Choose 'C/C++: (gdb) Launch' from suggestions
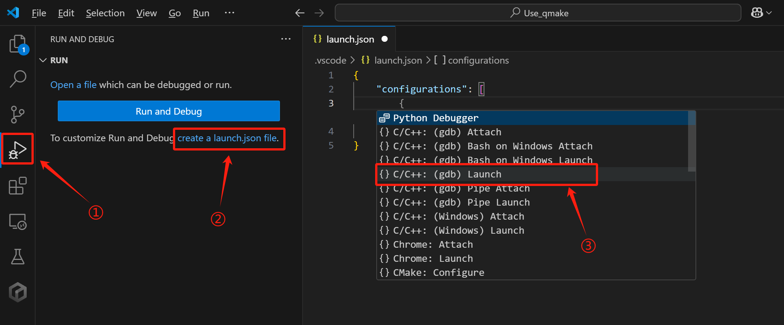Screen dimensions: 784x325 [x=484, y=174]
